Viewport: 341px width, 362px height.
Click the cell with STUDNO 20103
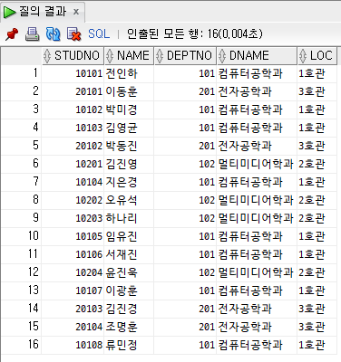click(73, 309)
